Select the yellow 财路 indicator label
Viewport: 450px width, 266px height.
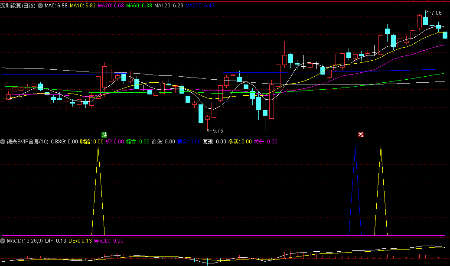tap(92, 142)
